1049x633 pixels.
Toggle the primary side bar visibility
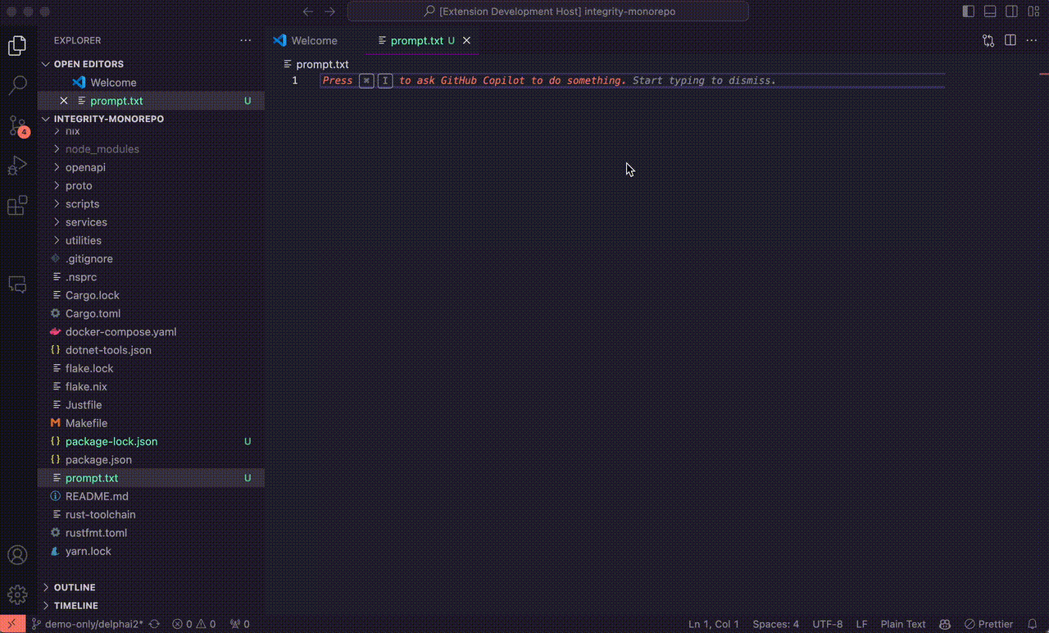pos(968,11)
